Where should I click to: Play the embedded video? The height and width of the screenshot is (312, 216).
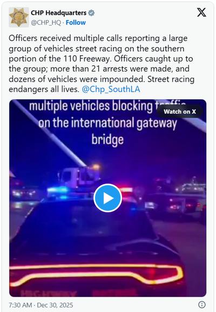[x=107, y=198]
